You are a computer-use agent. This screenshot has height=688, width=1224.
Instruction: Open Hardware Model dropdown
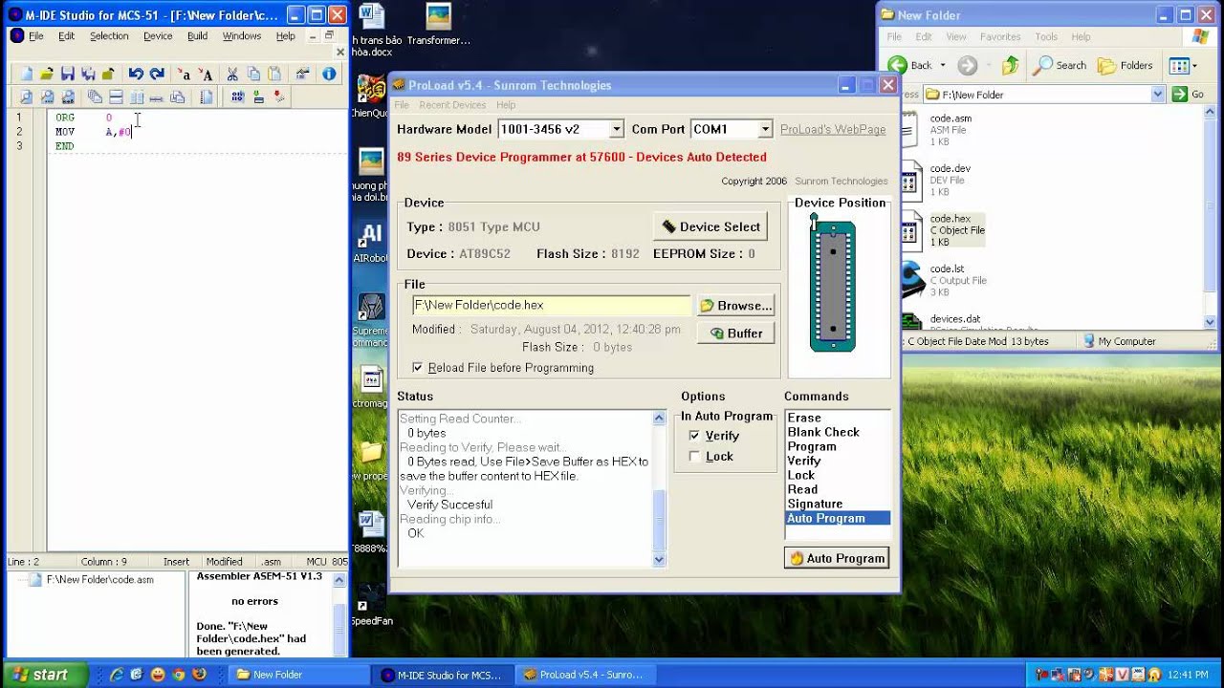coord(617,129)
